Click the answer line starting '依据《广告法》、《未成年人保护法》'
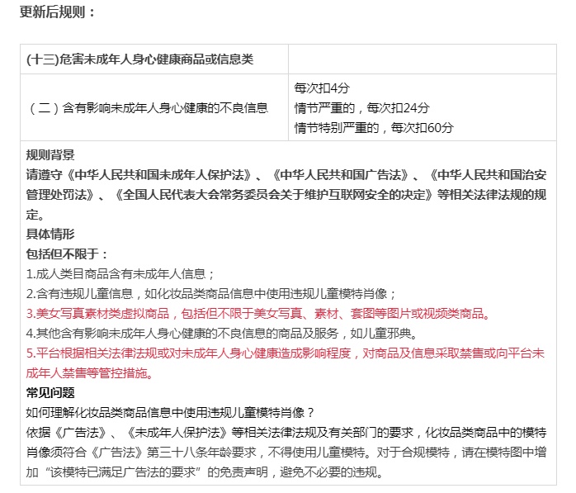This screenshot has height=493, width=576. pos(286,433)
